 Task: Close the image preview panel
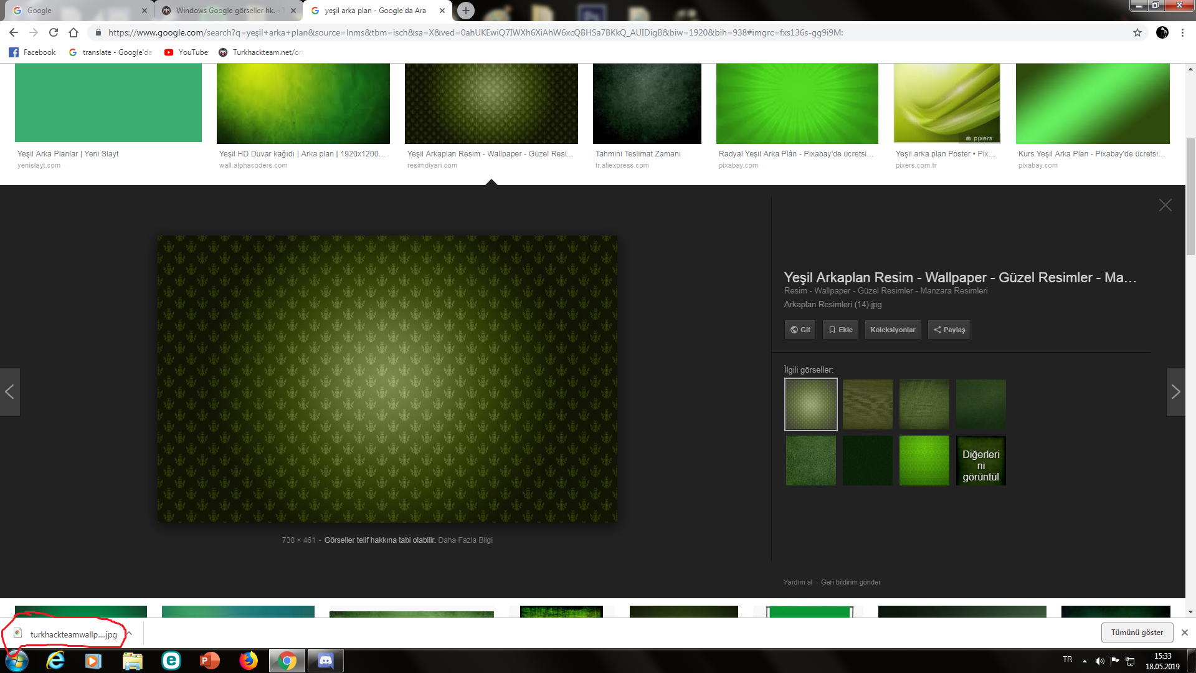1165,206
